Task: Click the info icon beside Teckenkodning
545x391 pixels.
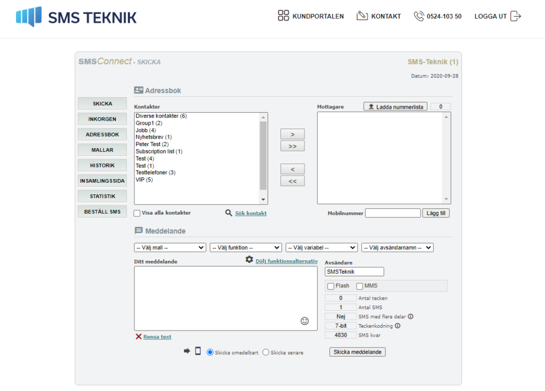Action: pos(398,326)
